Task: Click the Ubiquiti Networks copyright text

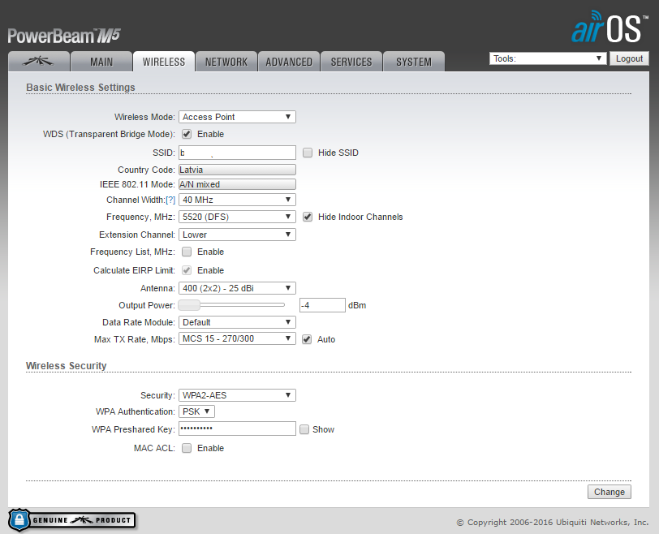Action: coord(552,523)
